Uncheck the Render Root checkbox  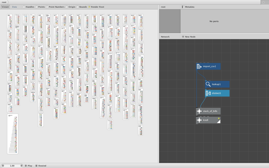point(89,7)
